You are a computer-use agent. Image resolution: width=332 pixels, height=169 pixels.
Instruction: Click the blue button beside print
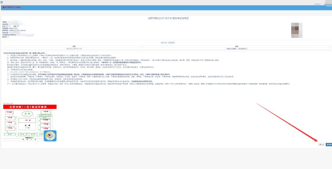tap(329, 144)
